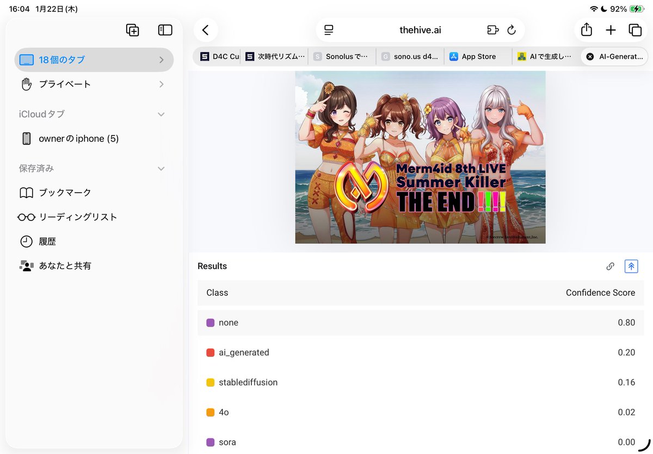The height and width of the screenshot is (454, 653).
Task: Select the none class label
Action: point(229,323)
